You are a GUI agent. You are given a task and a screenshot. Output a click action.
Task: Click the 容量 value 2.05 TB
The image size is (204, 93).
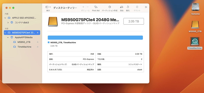point(139,54)
